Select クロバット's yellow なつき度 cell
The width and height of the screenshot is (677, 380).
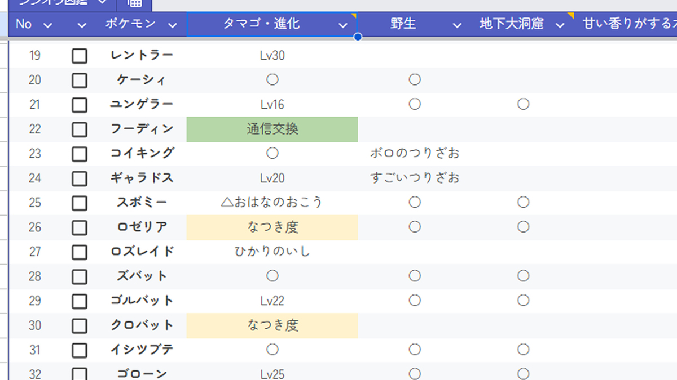coord(272,325)
